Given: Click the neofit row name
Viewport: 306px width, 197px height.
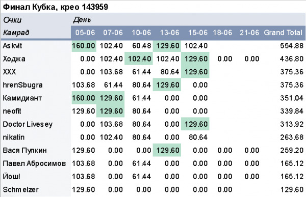Looking at the screenshot, I should [12, 111].
